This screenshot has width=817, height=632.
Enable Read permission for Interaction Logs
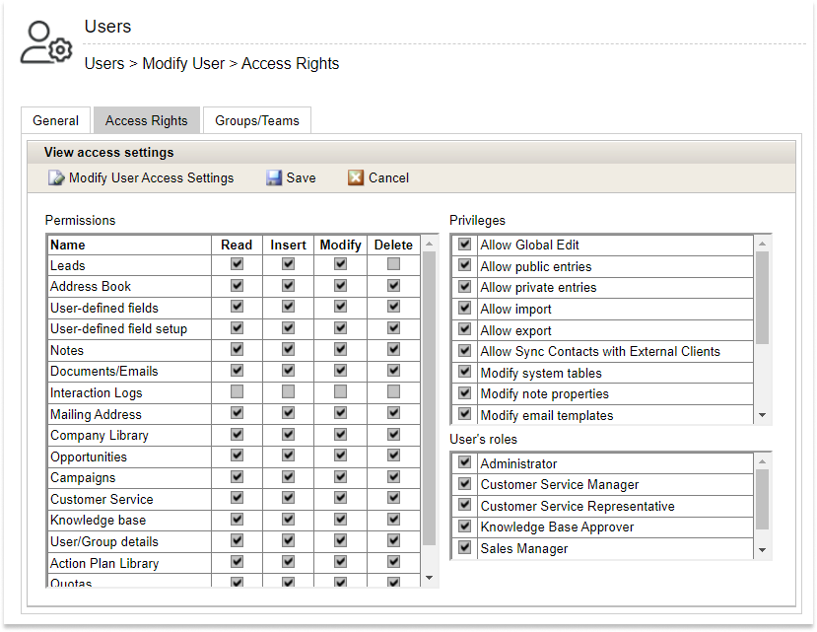pyautogui.click(x=237, y=392)
